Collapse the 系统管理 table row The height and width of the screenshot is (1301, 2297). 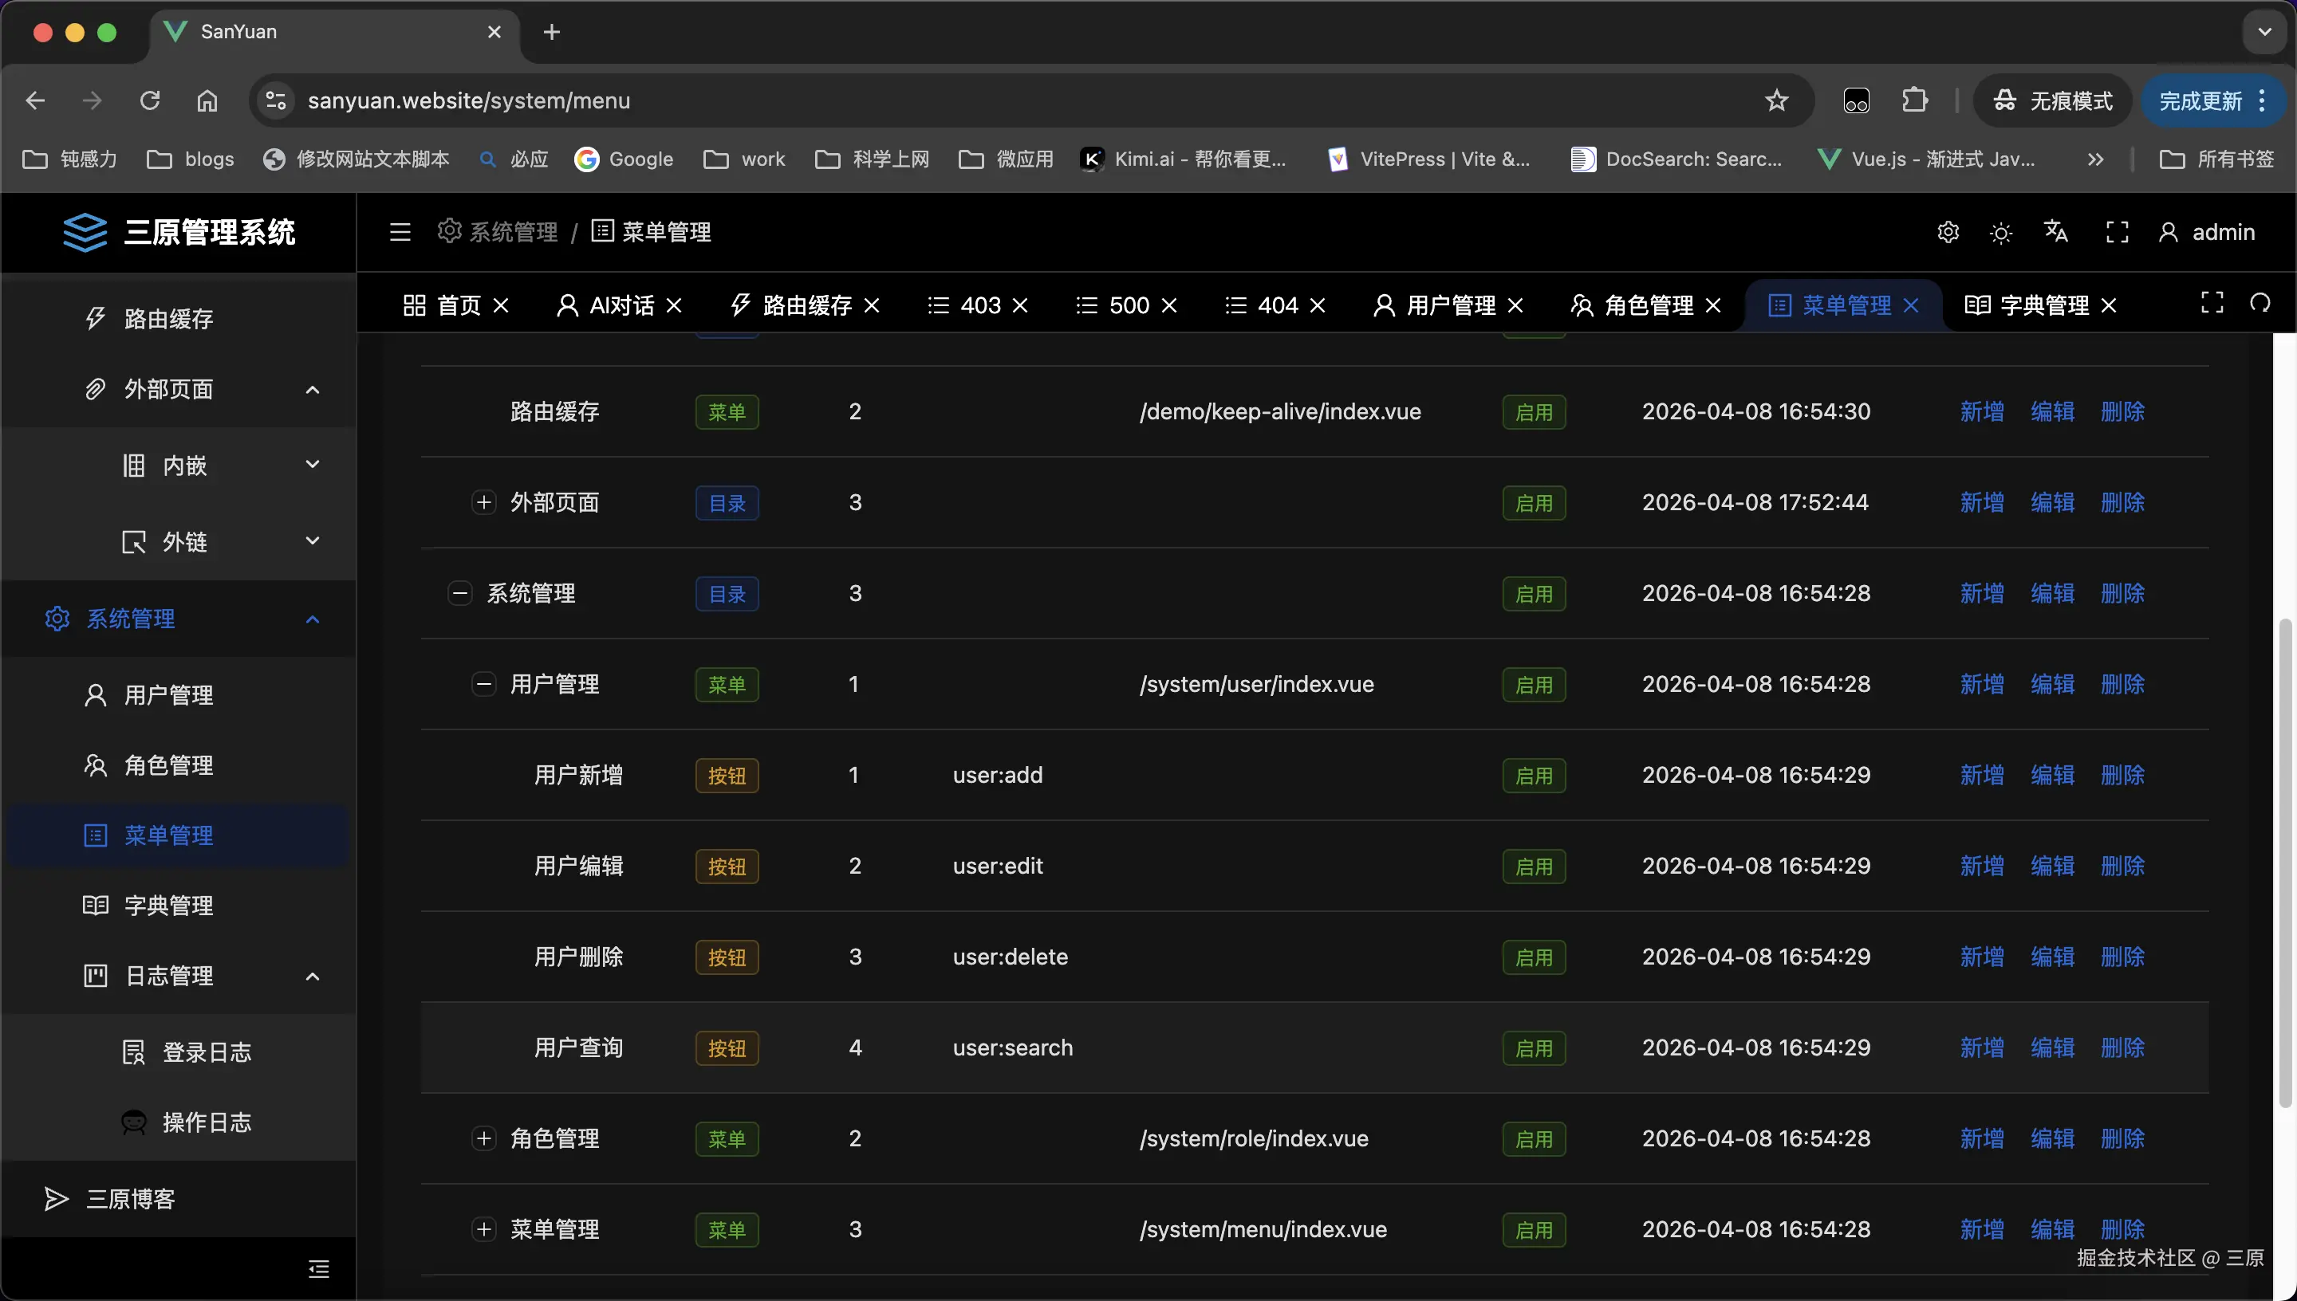click(x=459, y=593)
